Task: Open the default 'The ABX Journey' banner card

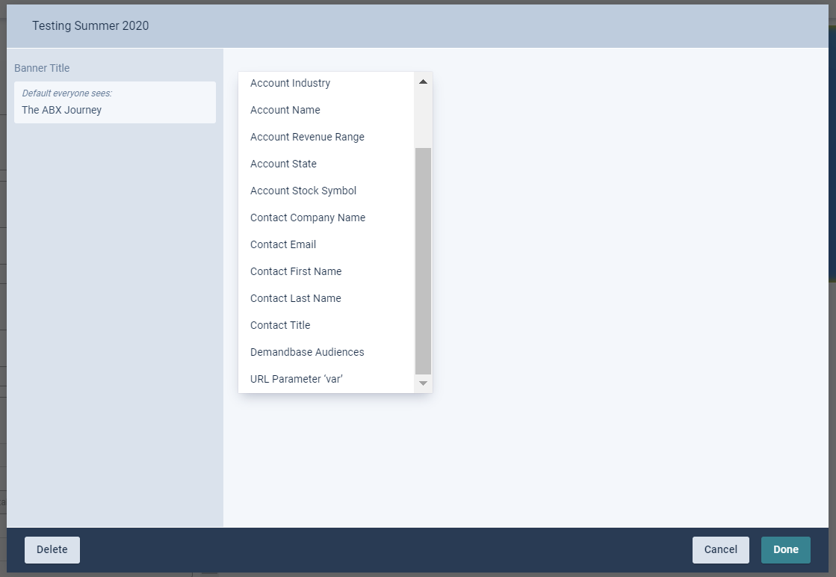Action: click(115, 102)
